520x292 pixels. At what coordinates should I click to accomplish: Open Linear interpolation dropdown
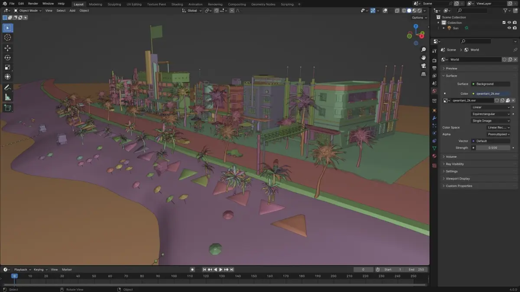click(491, 107)
